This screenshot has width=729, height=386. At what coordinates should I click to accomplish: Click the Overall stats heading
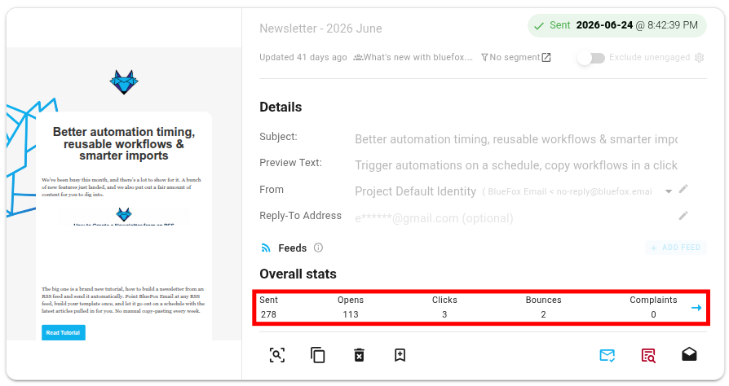pyautogui.click(x=298, y=274)
